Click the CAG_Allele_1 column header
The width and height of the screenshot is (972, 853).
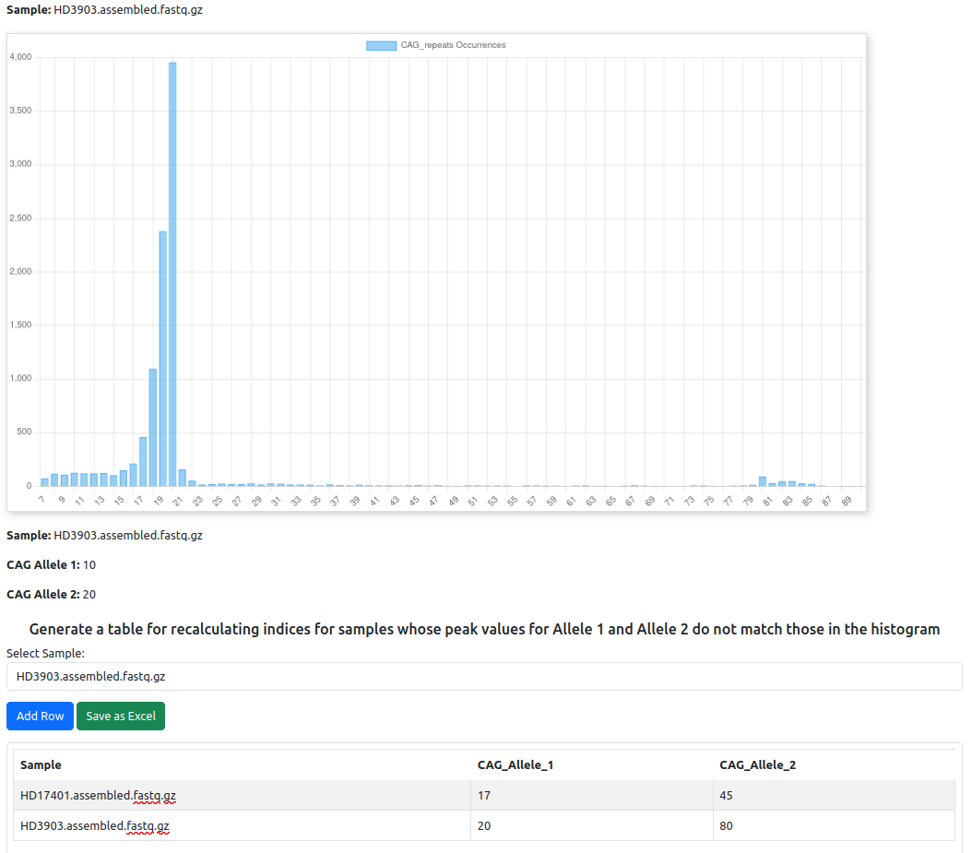(515, 764)
